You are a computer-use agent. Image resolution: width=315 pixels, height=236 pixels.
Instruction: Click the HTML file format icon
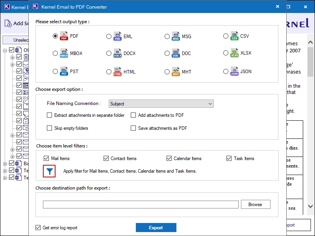tap(117, 72)
